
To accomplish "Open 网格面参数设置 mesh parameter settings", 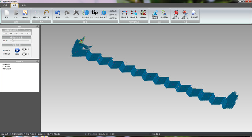I will pyautogui.click(x=155, y=13).
